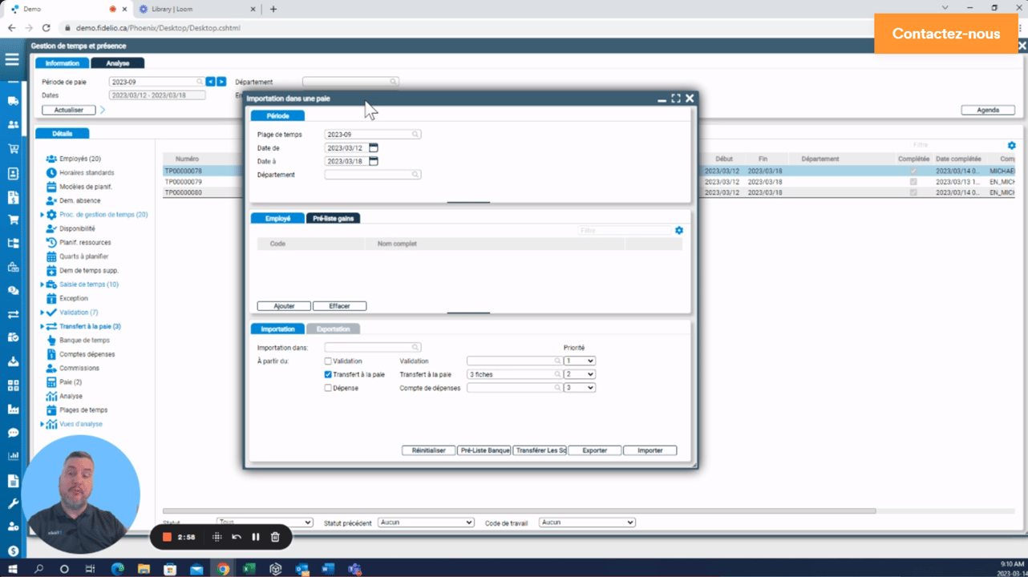The image size is (1028, 577).
Task: Expand Saisie de temps (10) node
Action: point(42,284)
